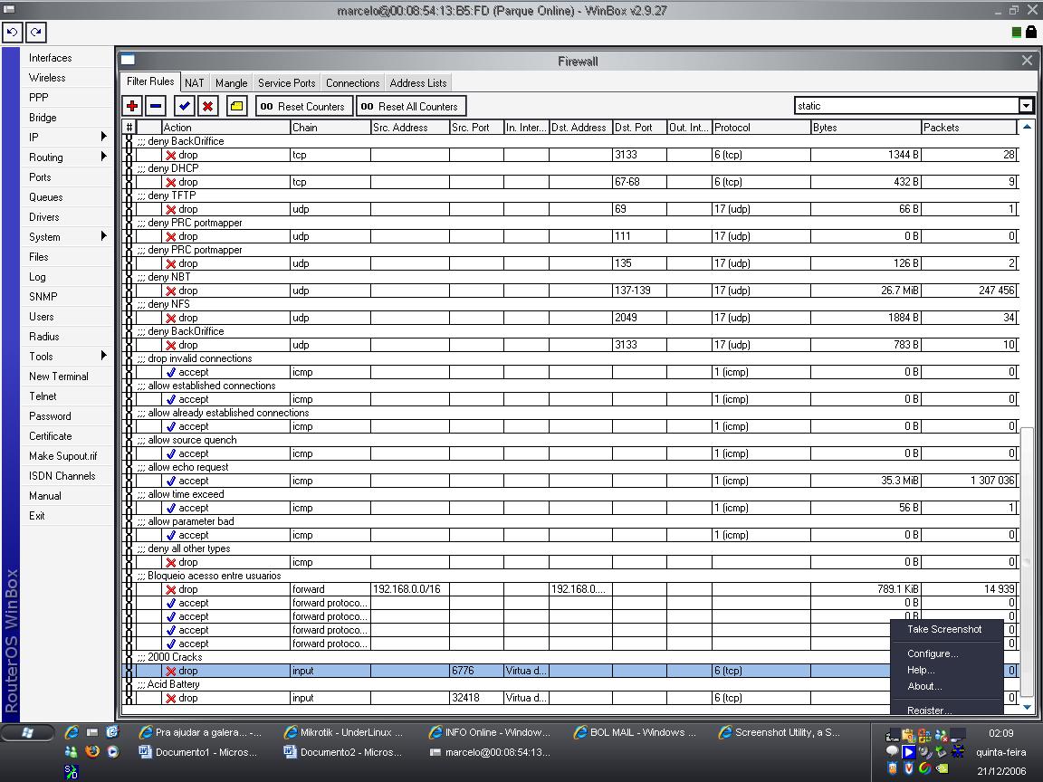This screenshot has height=782, width=1043.
Task: Click the red plus add rule icon
Action: pos(132,106)
